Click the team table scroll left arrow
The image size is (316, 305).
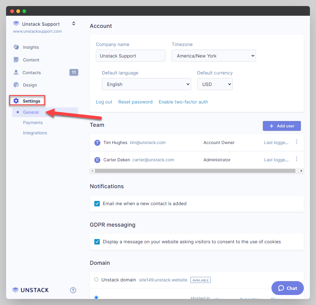[92, 171]
